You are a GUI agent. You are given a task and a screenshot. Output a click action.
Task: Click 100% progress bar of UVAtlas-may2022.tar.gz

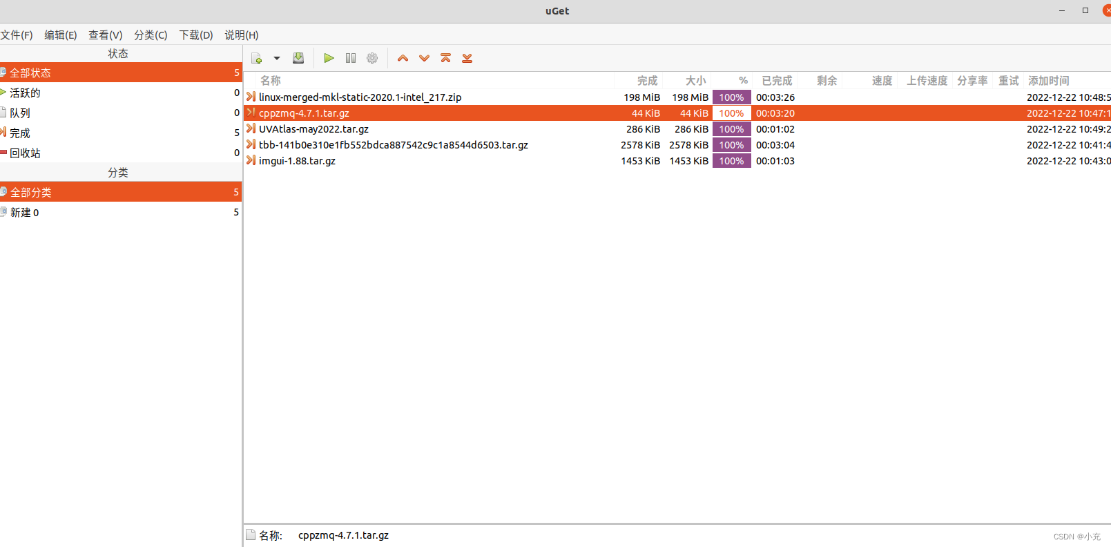(732, 129)
